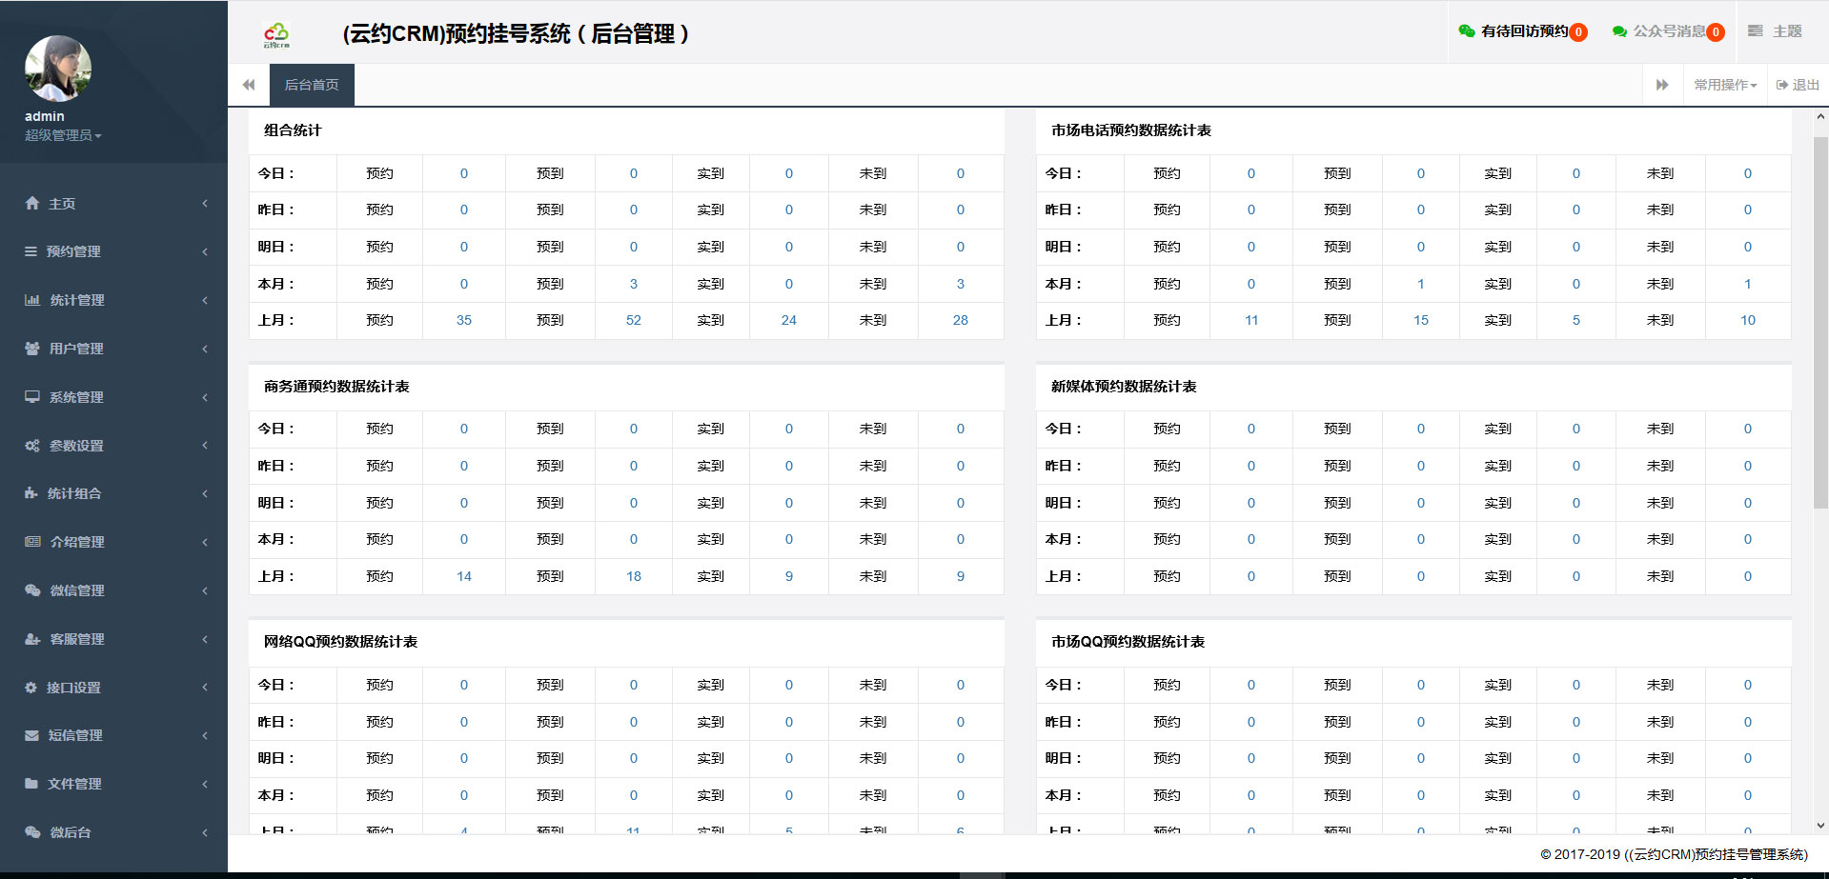Expand the 微信管理 sidebar menu chevron

tap(205, 590)
